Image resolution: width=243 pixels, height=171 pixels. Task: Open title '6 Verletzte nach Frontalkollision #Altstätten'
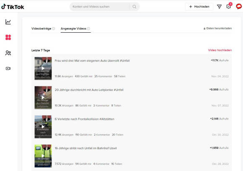[85, 119]
